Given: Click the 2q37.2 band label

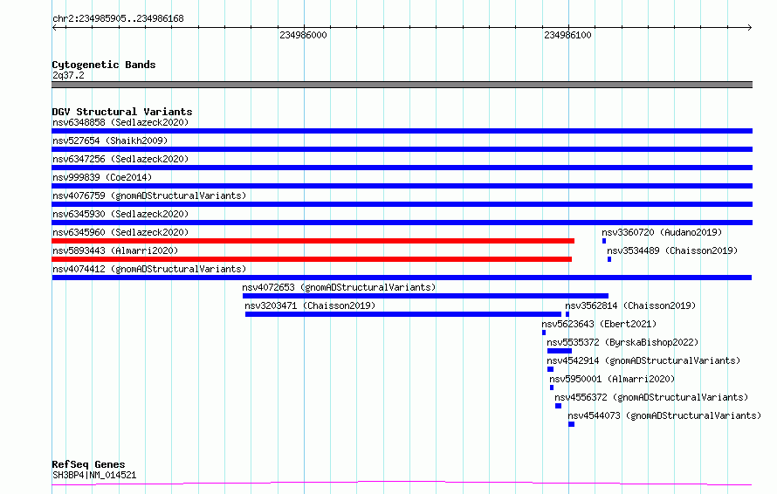Looking at the screenshot, I should point(68,75).
